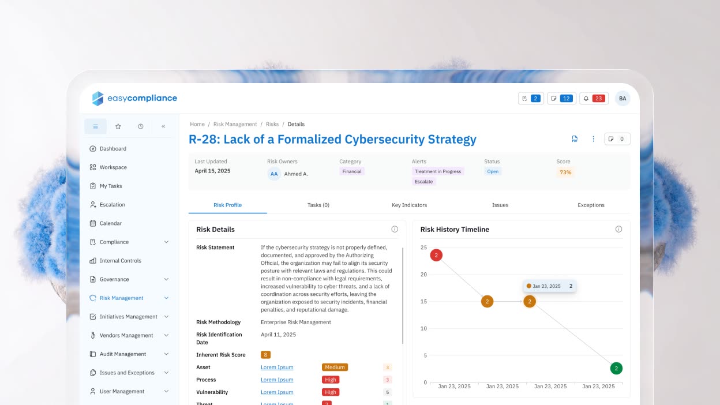Screen dimensions: 720x405
Task: Click the Audit Management sidebar icon
Action: coord(93,354)
